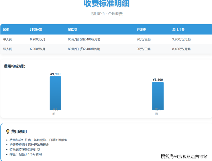Click the lightbulb icon beside 费用说明

(x=8, y=131)
